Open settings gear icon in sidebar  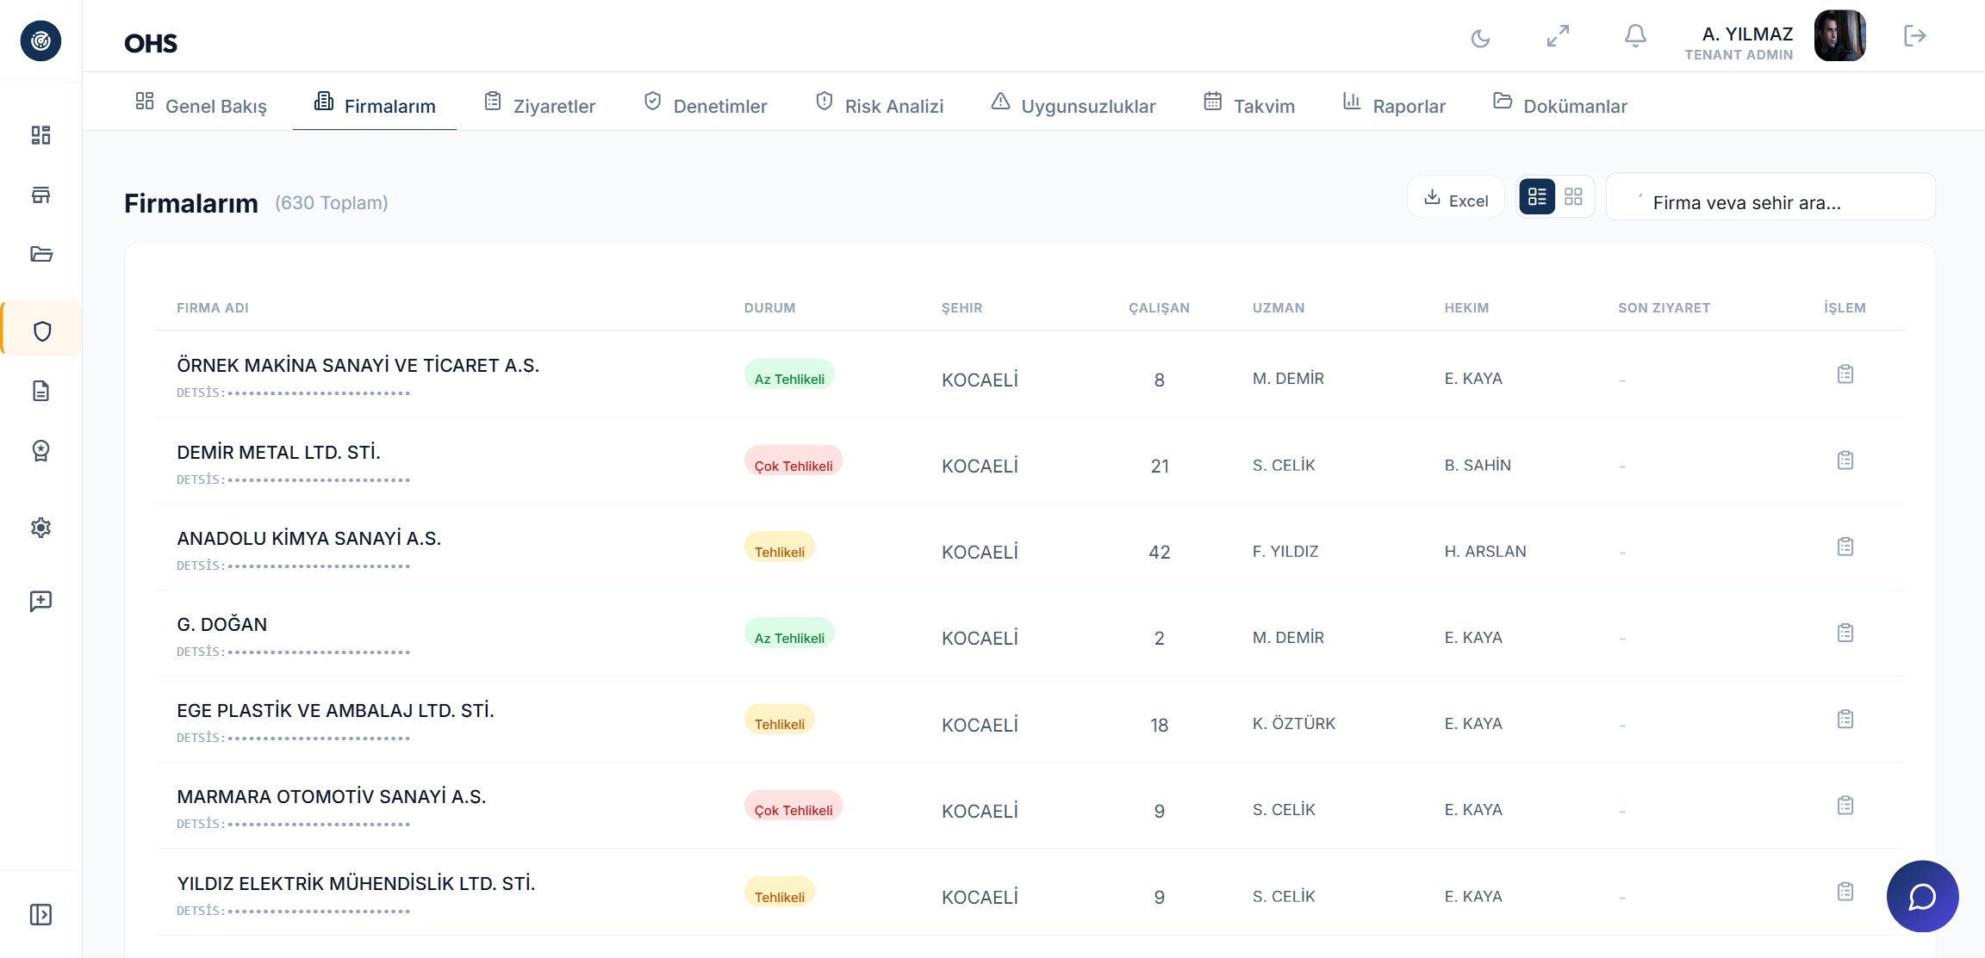pyautogui.click(x=40, y=528)
